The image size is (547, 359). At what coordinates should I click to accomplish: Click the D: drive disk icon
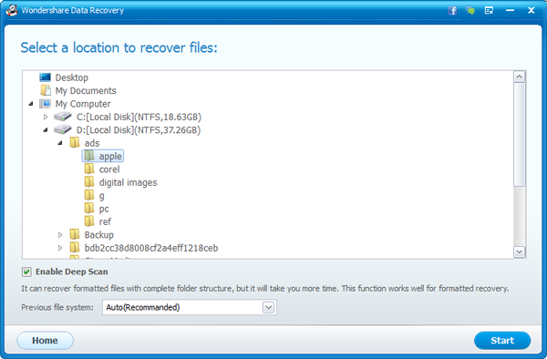click(x=62, y=129)
